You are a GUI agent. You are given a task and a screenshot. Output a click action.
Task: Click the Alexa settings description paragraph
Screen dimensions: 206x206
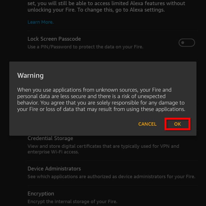pyautogui.click(x=106, y=7)
